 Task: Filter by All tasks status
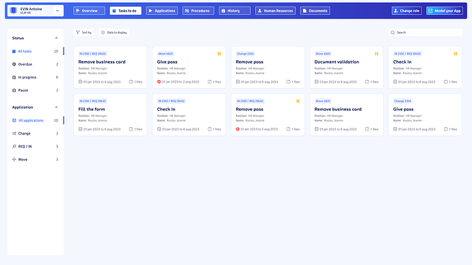click(x=35, y=51)
